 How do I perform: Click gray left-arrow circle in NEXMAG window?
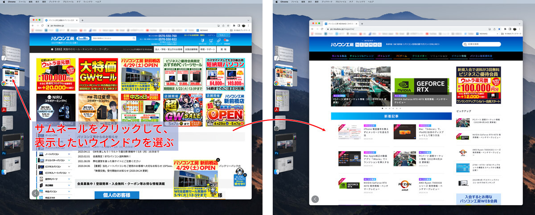pos(315,199)
